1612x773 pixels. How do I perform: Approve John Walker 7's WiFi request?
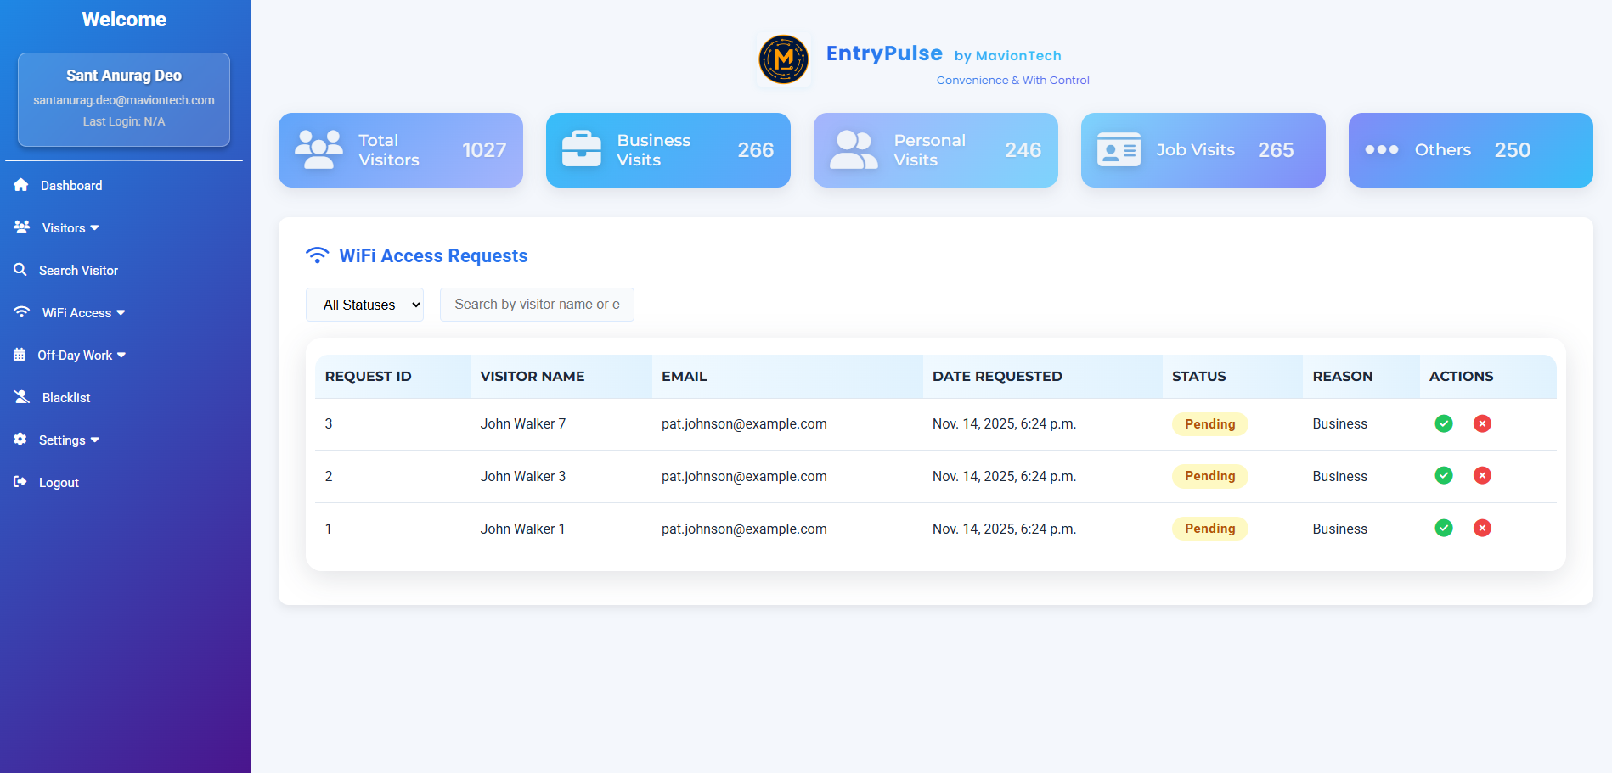[x=1443, y=423]
